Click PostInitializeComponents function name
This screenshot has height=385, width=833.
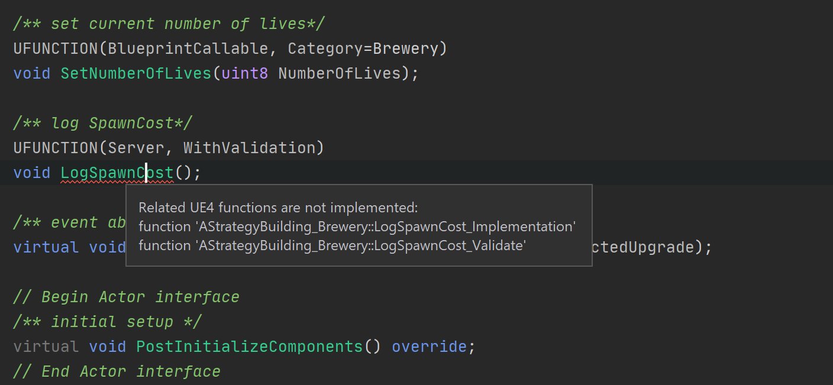[x=249, y=346]
